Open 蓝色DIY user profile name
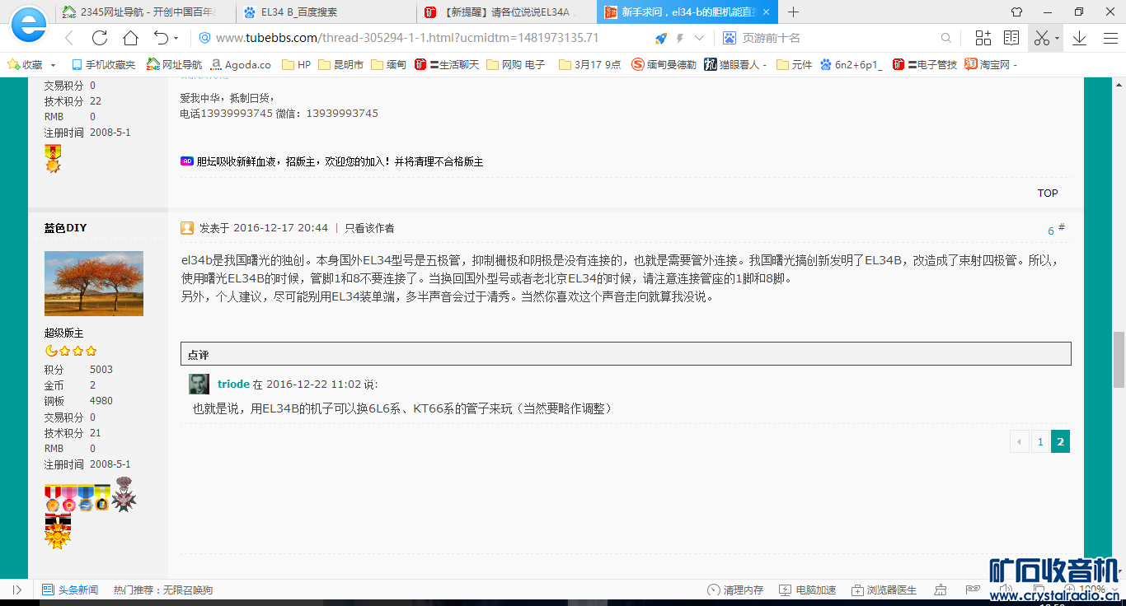 pos(65,228)
